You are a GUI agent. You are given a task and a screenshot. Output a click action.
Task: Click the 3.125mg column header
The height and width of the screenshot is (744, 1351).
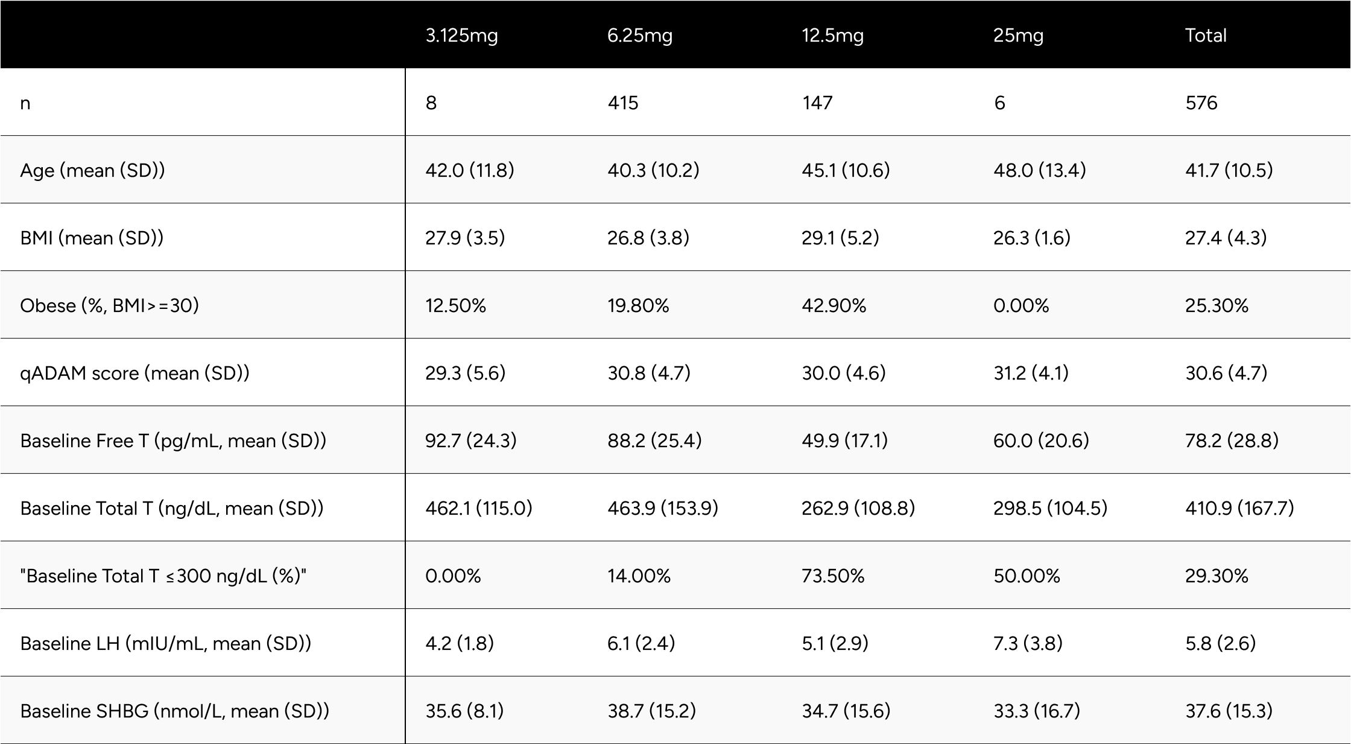(461, 36)
